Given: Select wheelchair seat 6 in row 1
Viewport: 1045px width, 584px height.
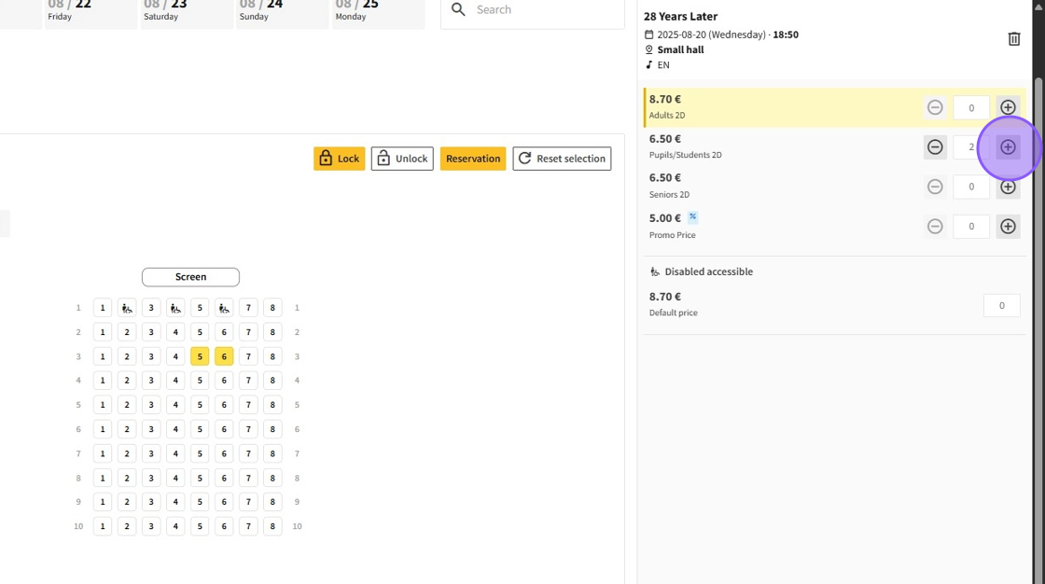Looking at the screenshot, I should tap(224, 308).
